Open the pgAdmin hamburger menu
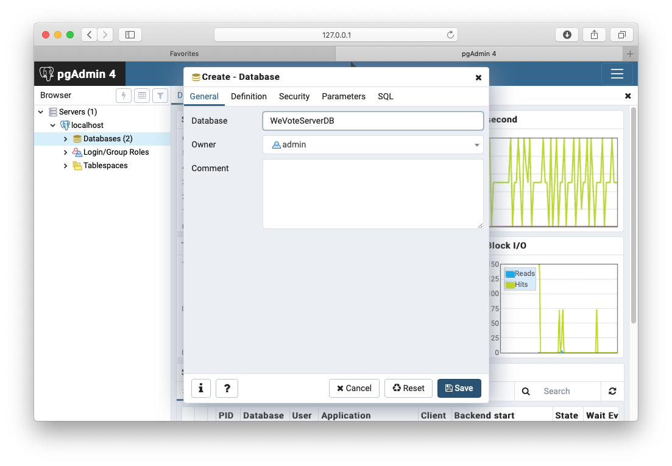The height and width of the screenshot is (466, 672). [617, 74]
